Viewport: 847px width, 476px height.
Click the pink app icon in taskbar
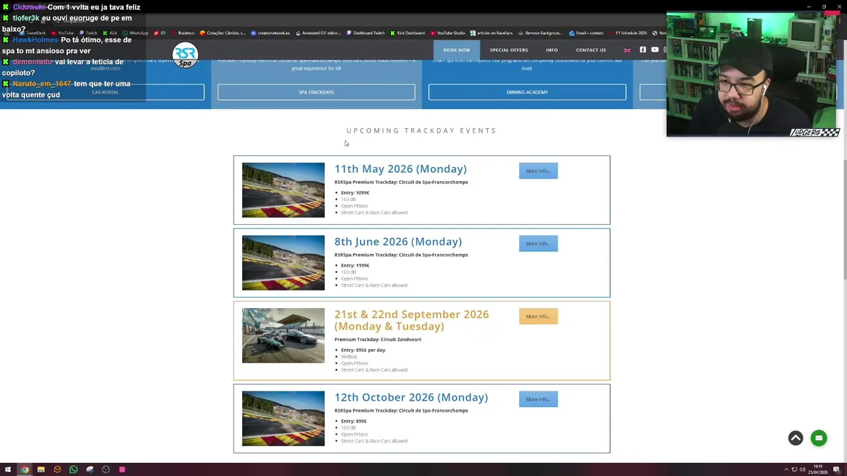click(x=122, y=469)
